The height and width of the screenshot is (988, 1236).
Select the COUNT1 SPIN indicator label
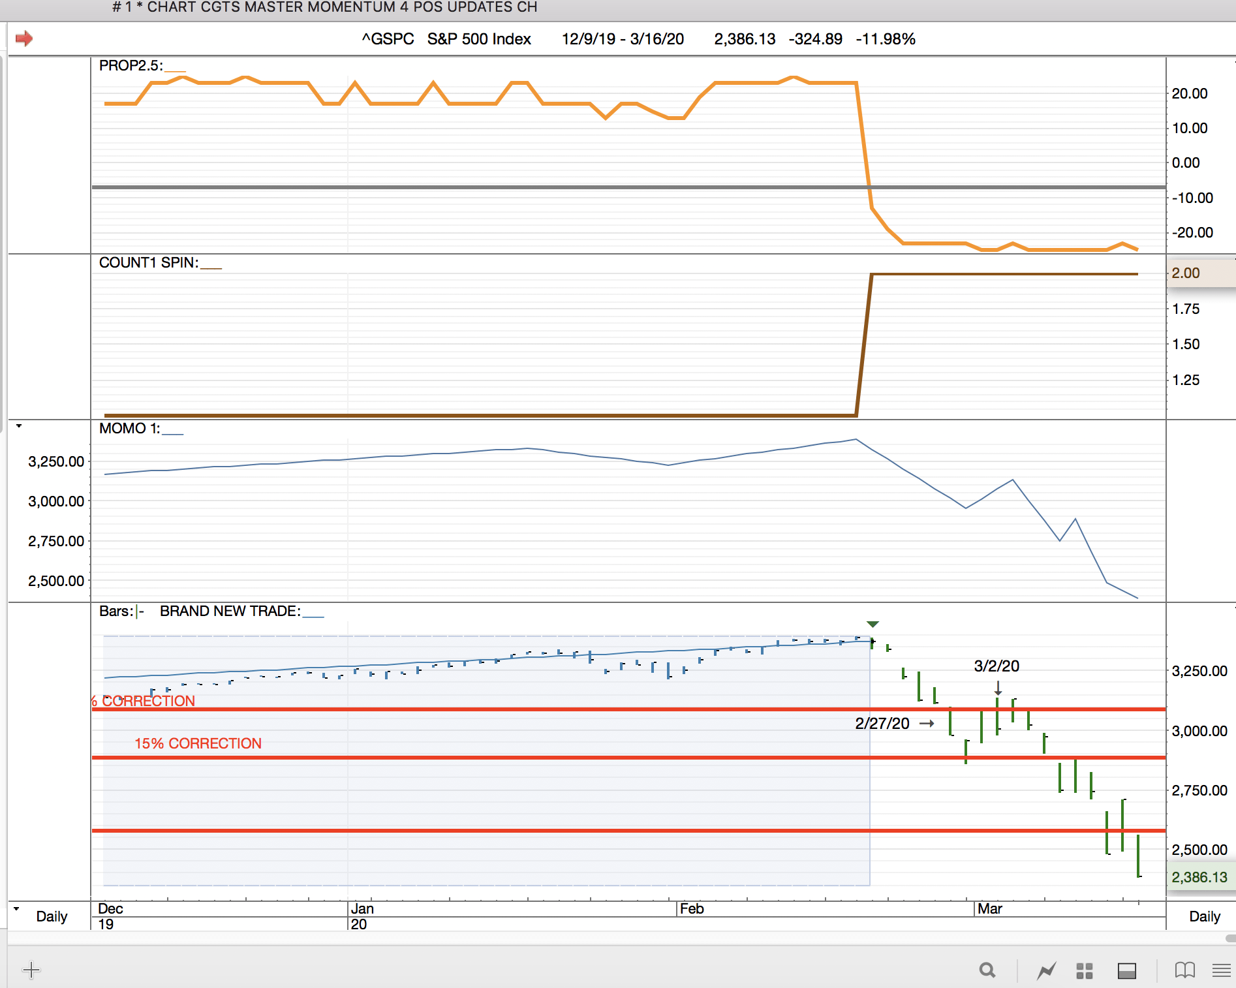pos(149,262)
